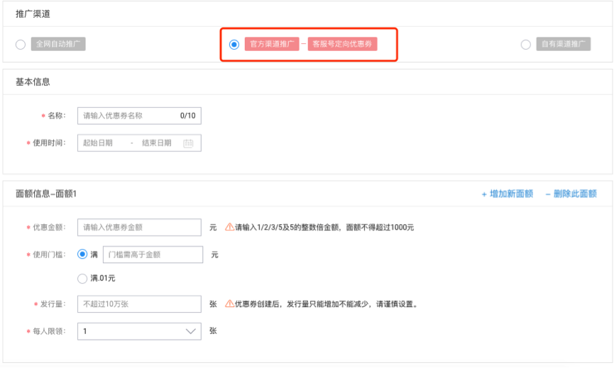The image size is (614, 368).
Task: Click the 门槛需高于金额 threshold input
Action: click(152, 255)
